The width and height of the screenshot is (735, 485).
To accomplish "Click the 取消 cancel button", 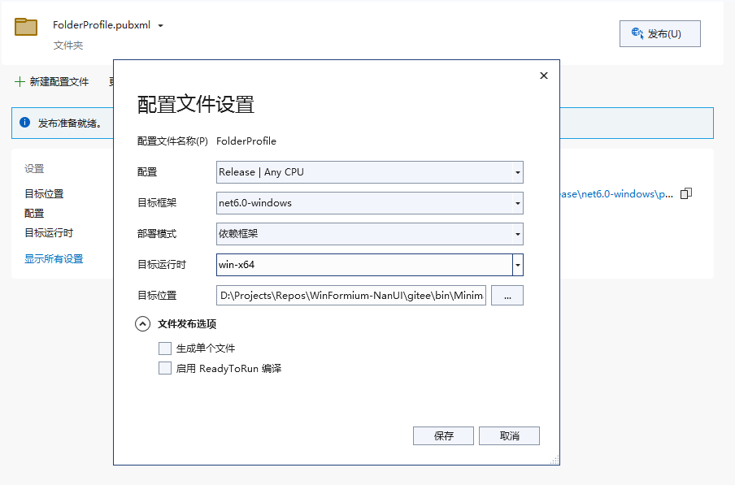I will click(x=509, y=435).
